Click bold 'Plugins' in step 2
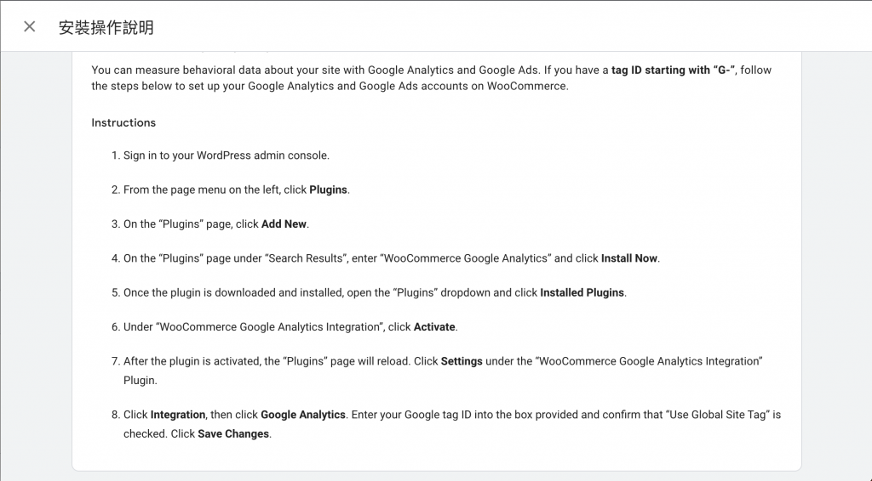Image resolution: width=872 pixels, height=481 pixels. [x=328, y=190]
